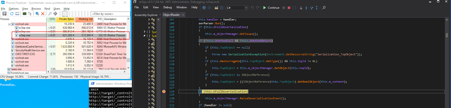Click the Break All pause icon in dnSpy

(x=284, y=8)
